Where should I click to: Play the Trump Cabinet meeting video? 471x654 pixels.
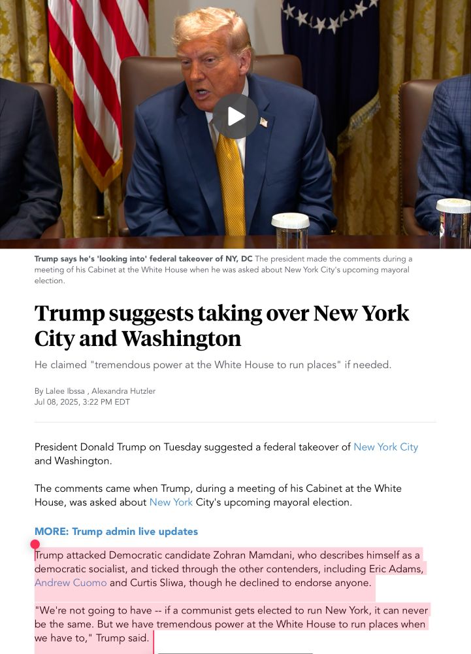(x=235, y=116)
